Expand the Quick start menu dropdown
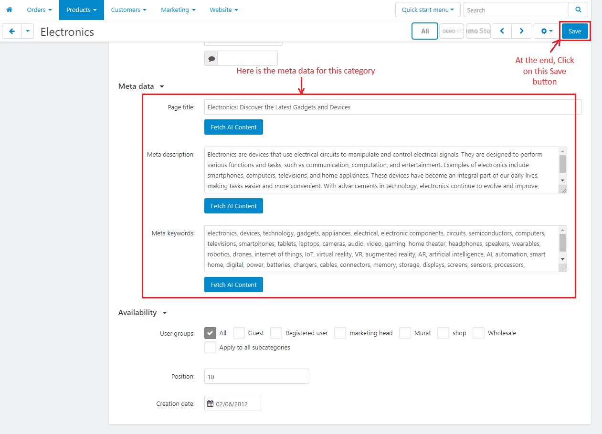Screen dimensions: 602x434 pyautogui.click(x=428, y=10)
